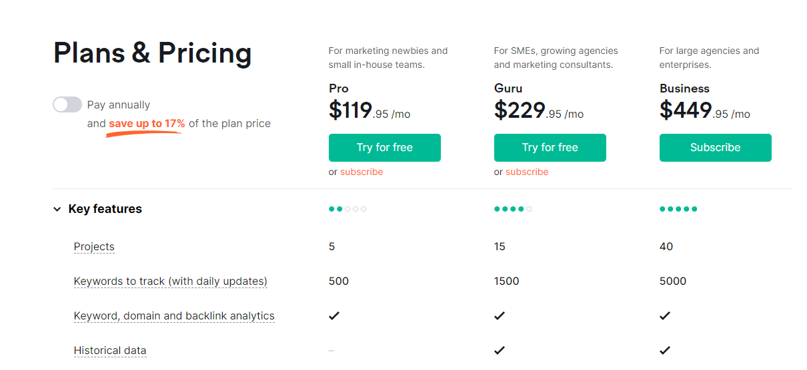
Task: Click Keyword, domain and backlink analytics label
Action: tap(174, 316)
